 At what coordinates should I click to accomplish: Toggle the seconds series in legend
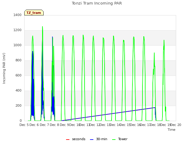click(x=76, y=139)
